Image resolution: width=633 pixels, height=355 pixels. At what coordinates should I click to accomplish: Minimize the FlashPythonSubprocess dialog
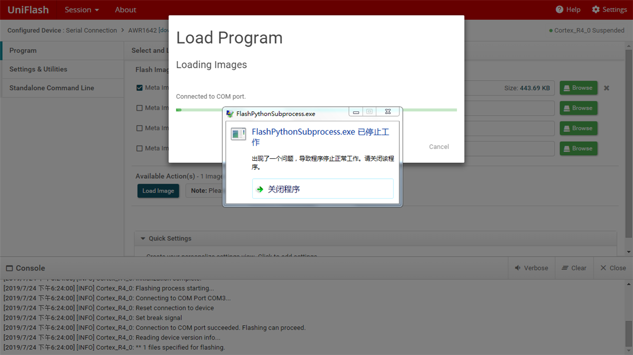pos(356,111)
